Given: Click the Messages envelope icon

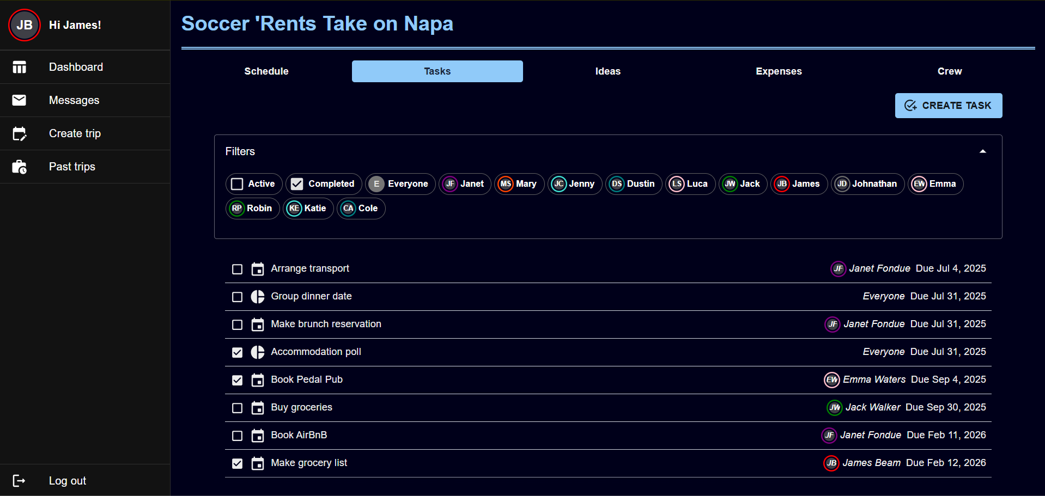Looking at the screenshot, I should (x=20, y=100).
